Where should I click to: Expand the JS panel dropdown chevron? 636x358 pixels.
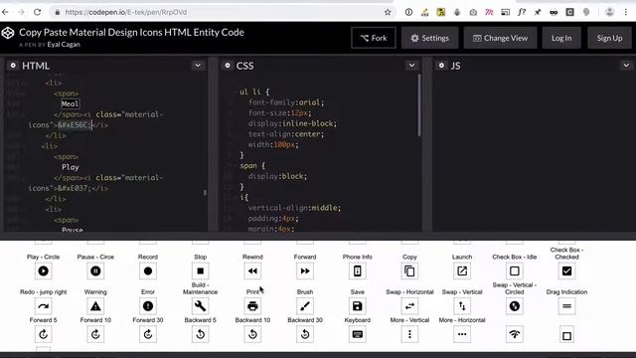tap(626, 66)
